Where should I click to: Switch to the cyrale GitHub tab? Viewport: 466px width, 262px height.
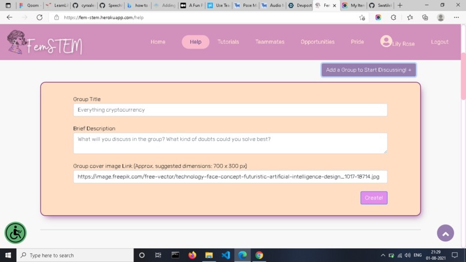tap(84, 5)
